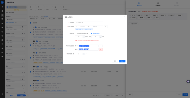Remove 王文飞 chip from interviewee list
This screenshot has height=98, width=190.
pos(157,15)
